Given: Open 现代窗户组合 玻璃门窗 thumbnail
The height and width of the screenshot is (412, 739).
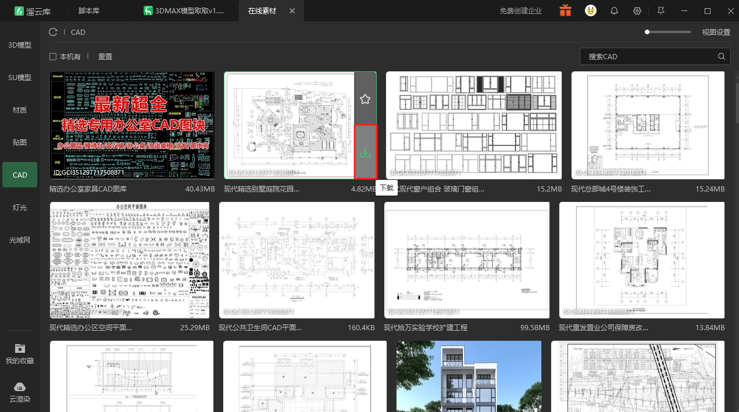Looking at the screenshot, I should coord(474,125).
